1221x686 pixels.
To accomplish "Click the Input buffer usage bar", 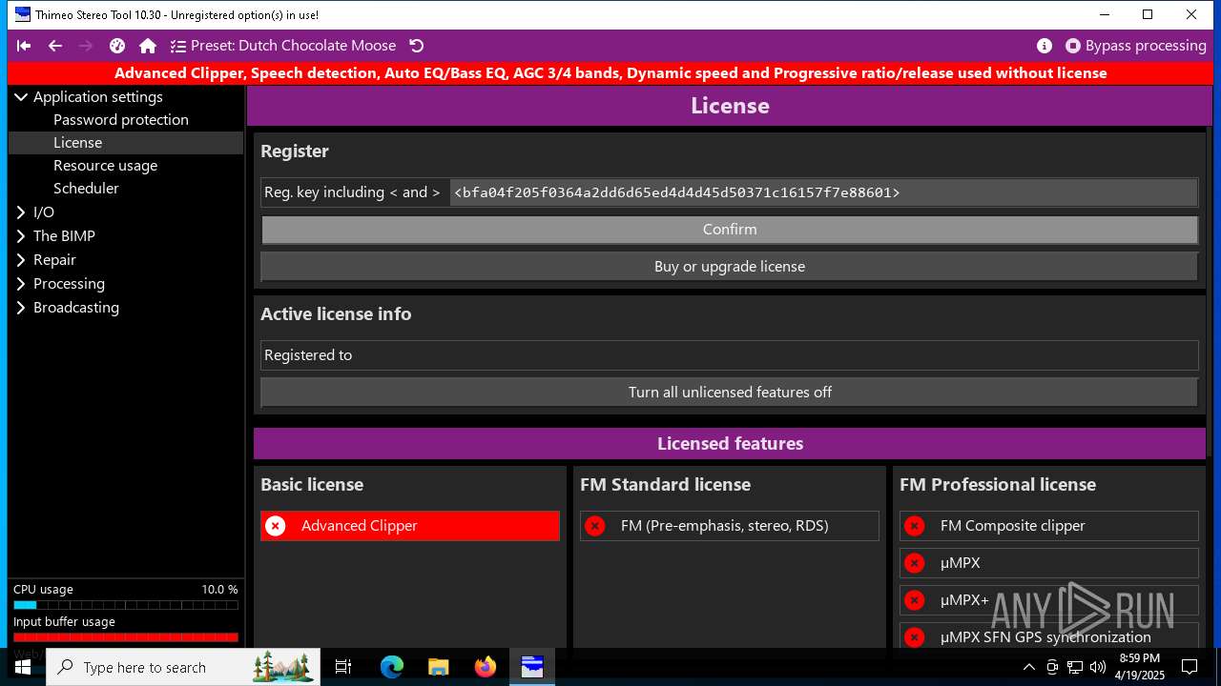I will point(125,637).
